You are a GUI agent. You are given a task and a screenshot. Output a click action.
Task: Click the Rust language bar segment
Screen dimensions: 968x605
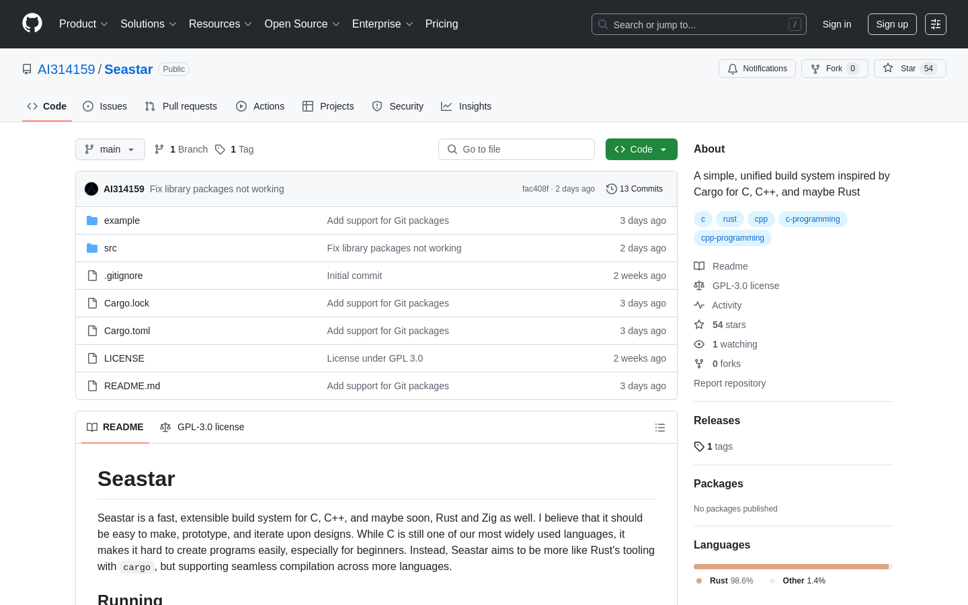point(791,567)
